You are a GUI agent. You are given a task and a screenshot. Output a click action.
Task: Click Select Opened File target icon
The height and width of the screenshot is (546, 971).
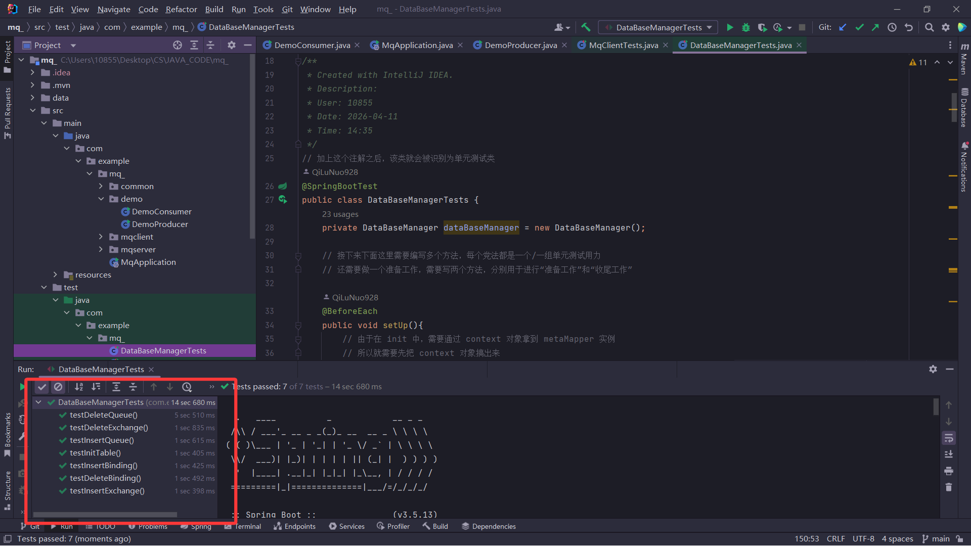tap(178, 45)
